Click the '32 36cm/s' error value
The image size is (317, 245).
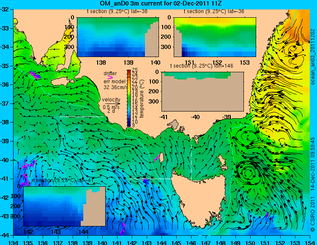click(x=116, y=87)
